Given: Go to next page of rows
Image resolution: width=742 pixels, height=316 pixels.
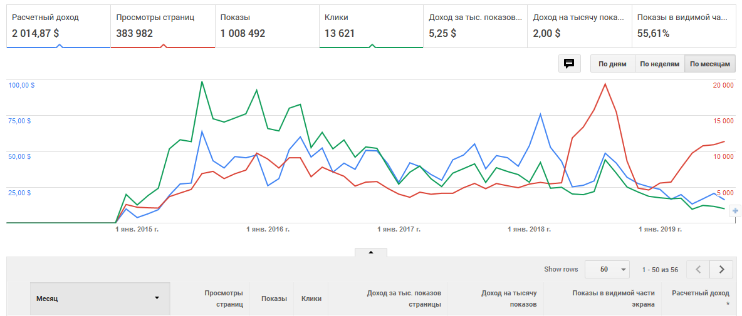Looking at the screenshot, I should (721, 270).
